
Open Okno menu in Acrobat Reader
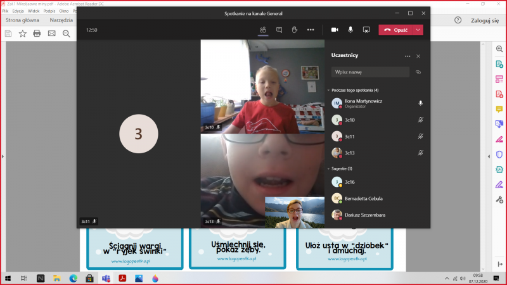click(x=64, y=11)
